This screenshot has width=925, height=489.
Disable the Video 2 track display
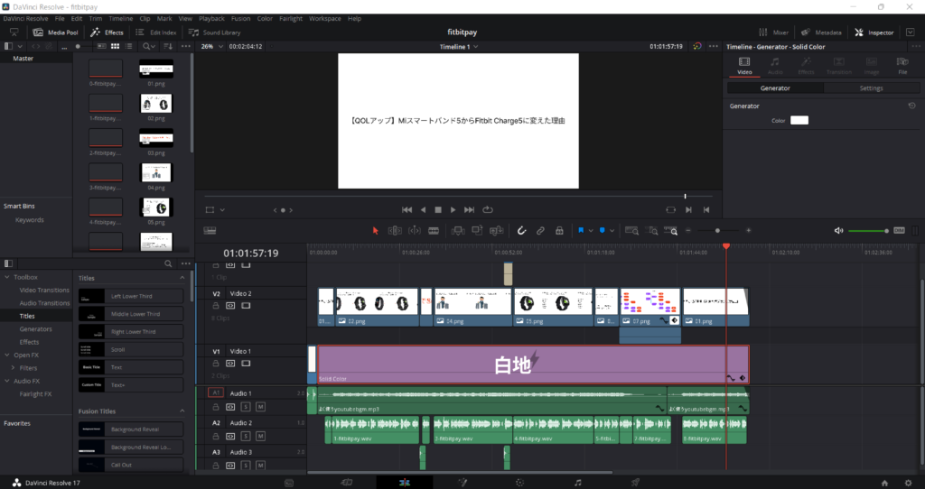pos(246,306)
